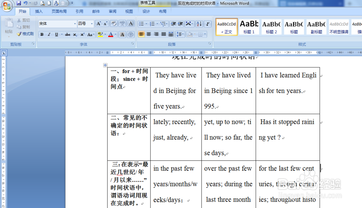
Task: Switch to the 插入 ribbon tab
Action: click(x=39, y=11)
